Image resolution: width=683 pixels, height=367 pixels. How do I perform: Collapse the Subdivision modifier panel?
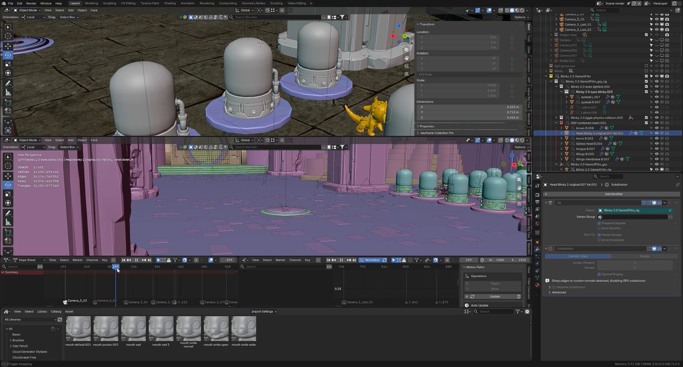[547, 249]
